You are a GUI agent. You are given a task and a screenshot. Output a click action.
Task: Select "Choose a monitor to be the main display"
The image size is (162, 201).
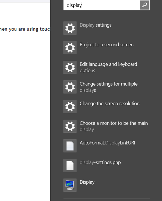click(x=114, y=126)
